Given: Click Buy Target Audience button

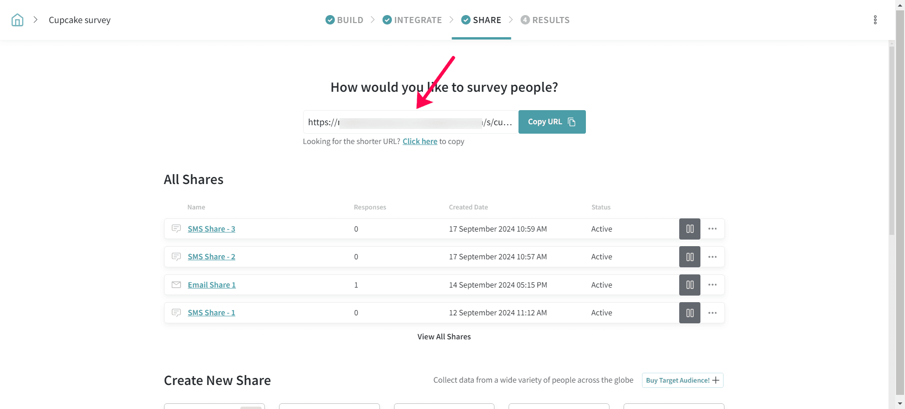Looking at the screenshot, I should (x=682, y=380).
